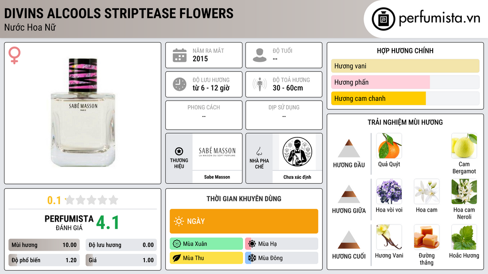Click the 'từ 6 - 12 giờ' longevity value
This screenshot has height=274, width=488.
[211, 88]
